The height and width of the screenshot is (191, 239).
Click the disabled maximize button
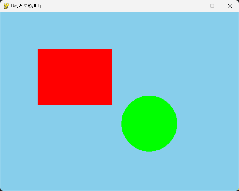click(x=212, y=6)
